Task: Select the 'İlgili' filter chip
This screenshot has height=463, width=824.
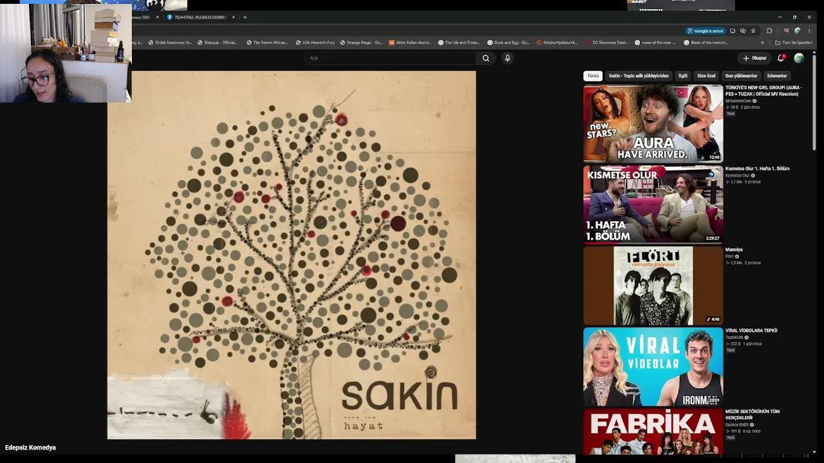Action: click(x=683, y=76)
